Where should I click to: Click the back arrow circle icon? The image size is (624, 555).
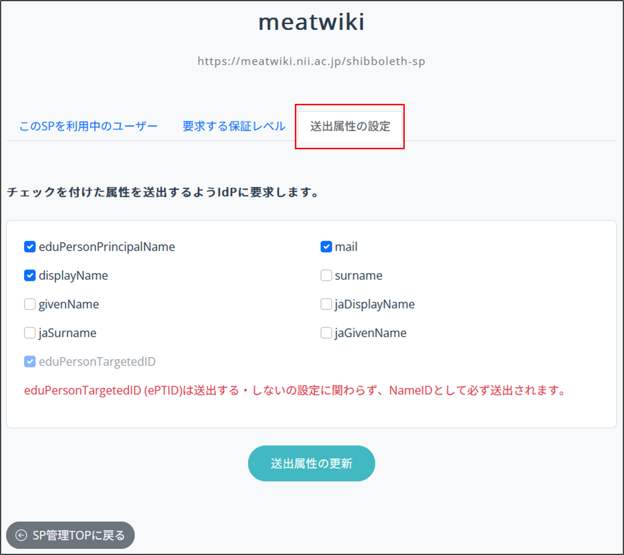pos(21,535)
